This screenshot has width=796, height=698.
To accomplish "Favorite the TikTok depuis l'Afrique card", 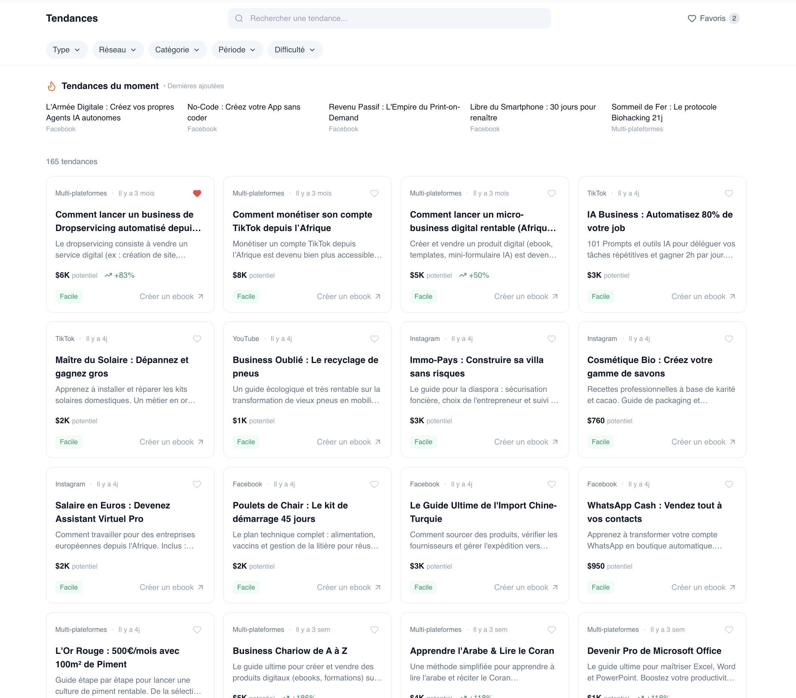I will (x=374, y=194).
